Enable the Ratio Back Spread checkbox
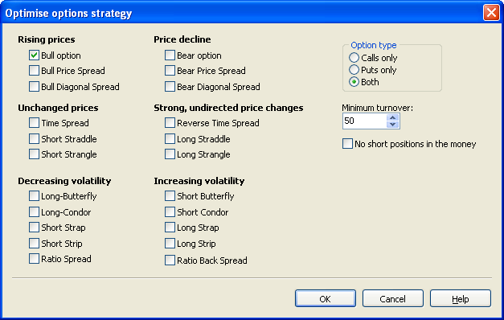504x320 pixels. click(170, 260)
